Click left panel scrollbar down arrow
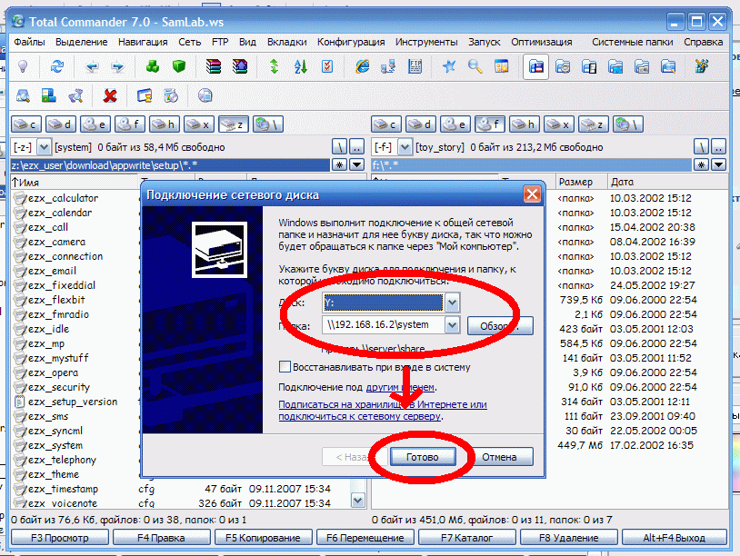The width and height of the screenshot is (740, 556). pyautogui.click(x=358, y=500)
